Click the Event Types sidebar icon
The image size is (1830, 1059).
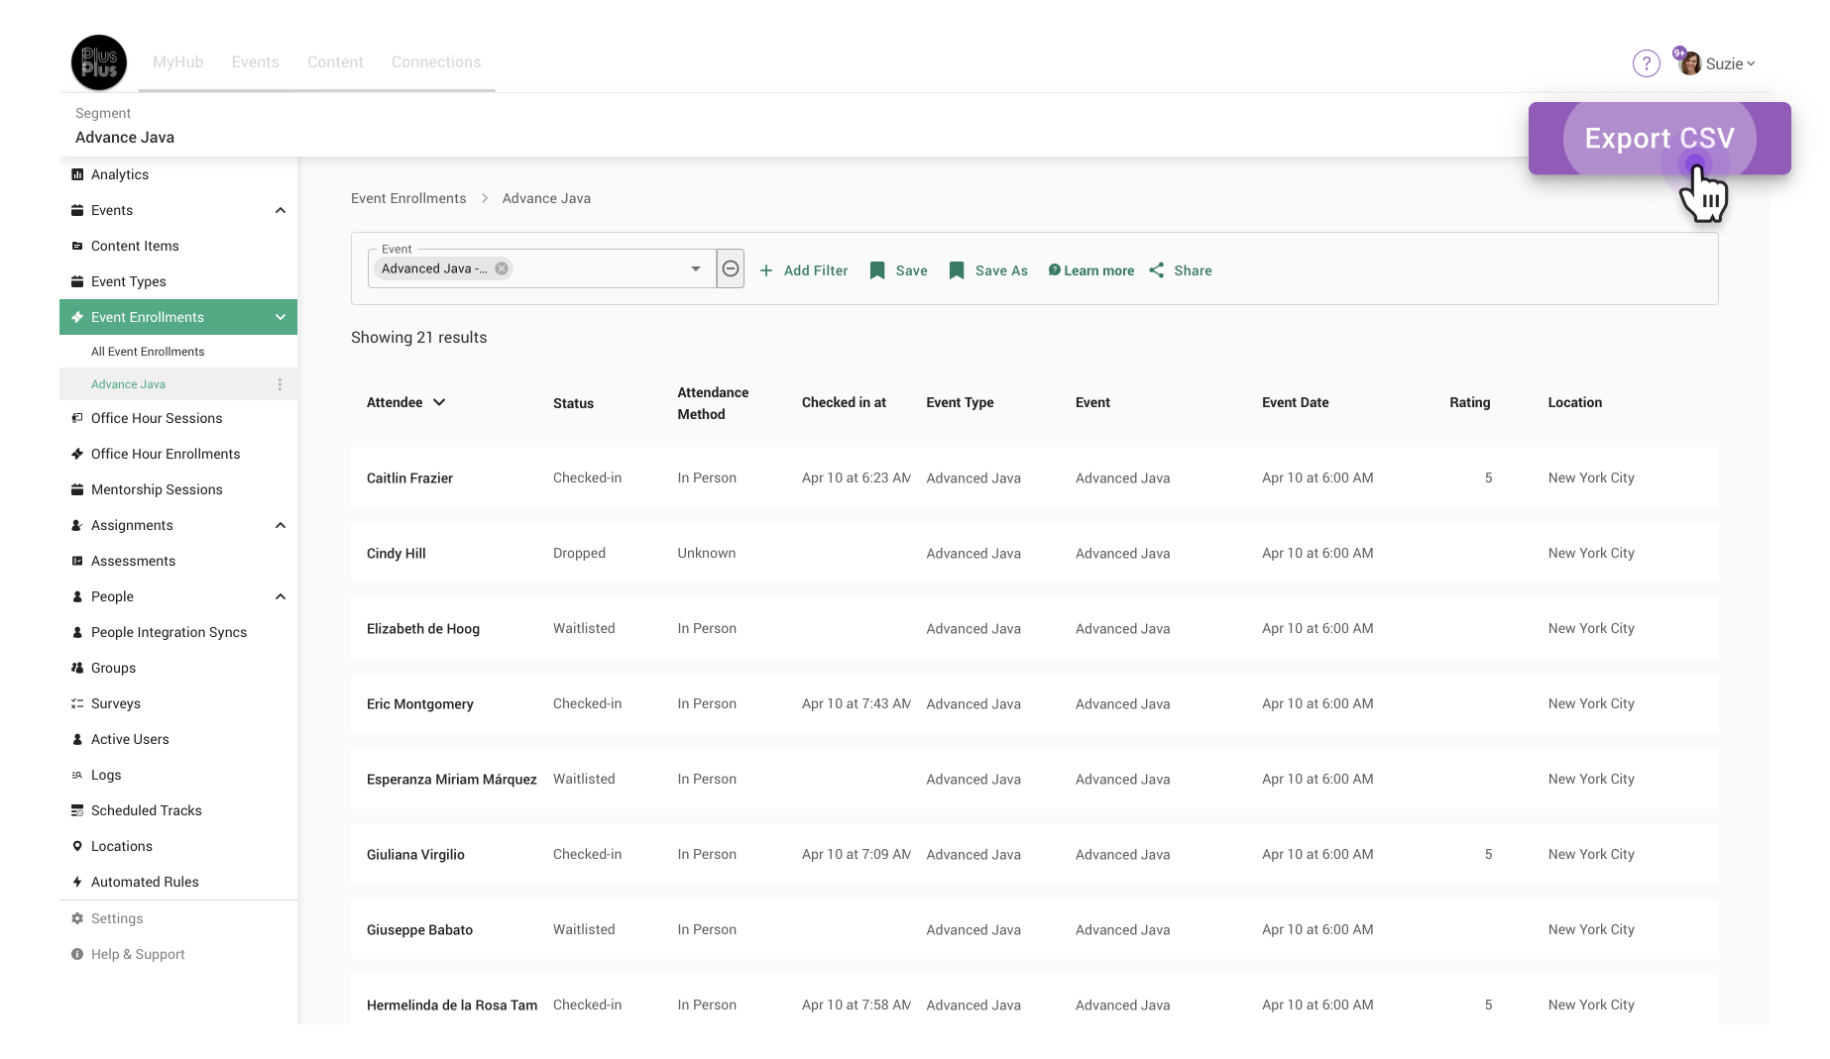coord(77,281)
